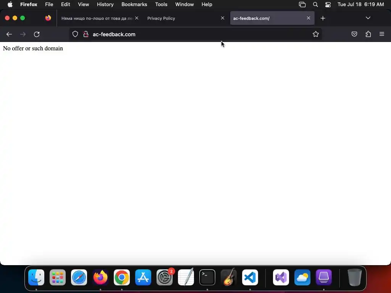Open purple Visual Studio from Dock
Screen dimensions: 391x293
[x=281, y=277]
